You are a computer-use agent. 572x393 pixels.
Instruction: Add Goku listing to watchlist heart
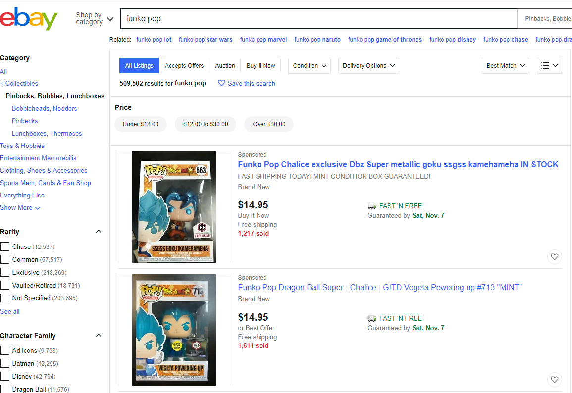coord(554,257)
